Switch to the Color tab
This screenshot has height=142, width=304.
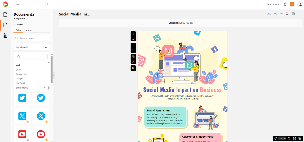pyautogui.click(x=18, y=30)
